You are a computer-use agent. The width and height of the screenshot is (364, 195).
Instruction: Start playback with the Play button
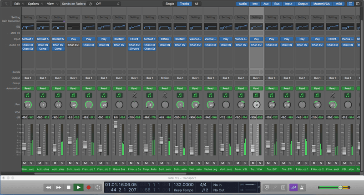coord(78,187)
